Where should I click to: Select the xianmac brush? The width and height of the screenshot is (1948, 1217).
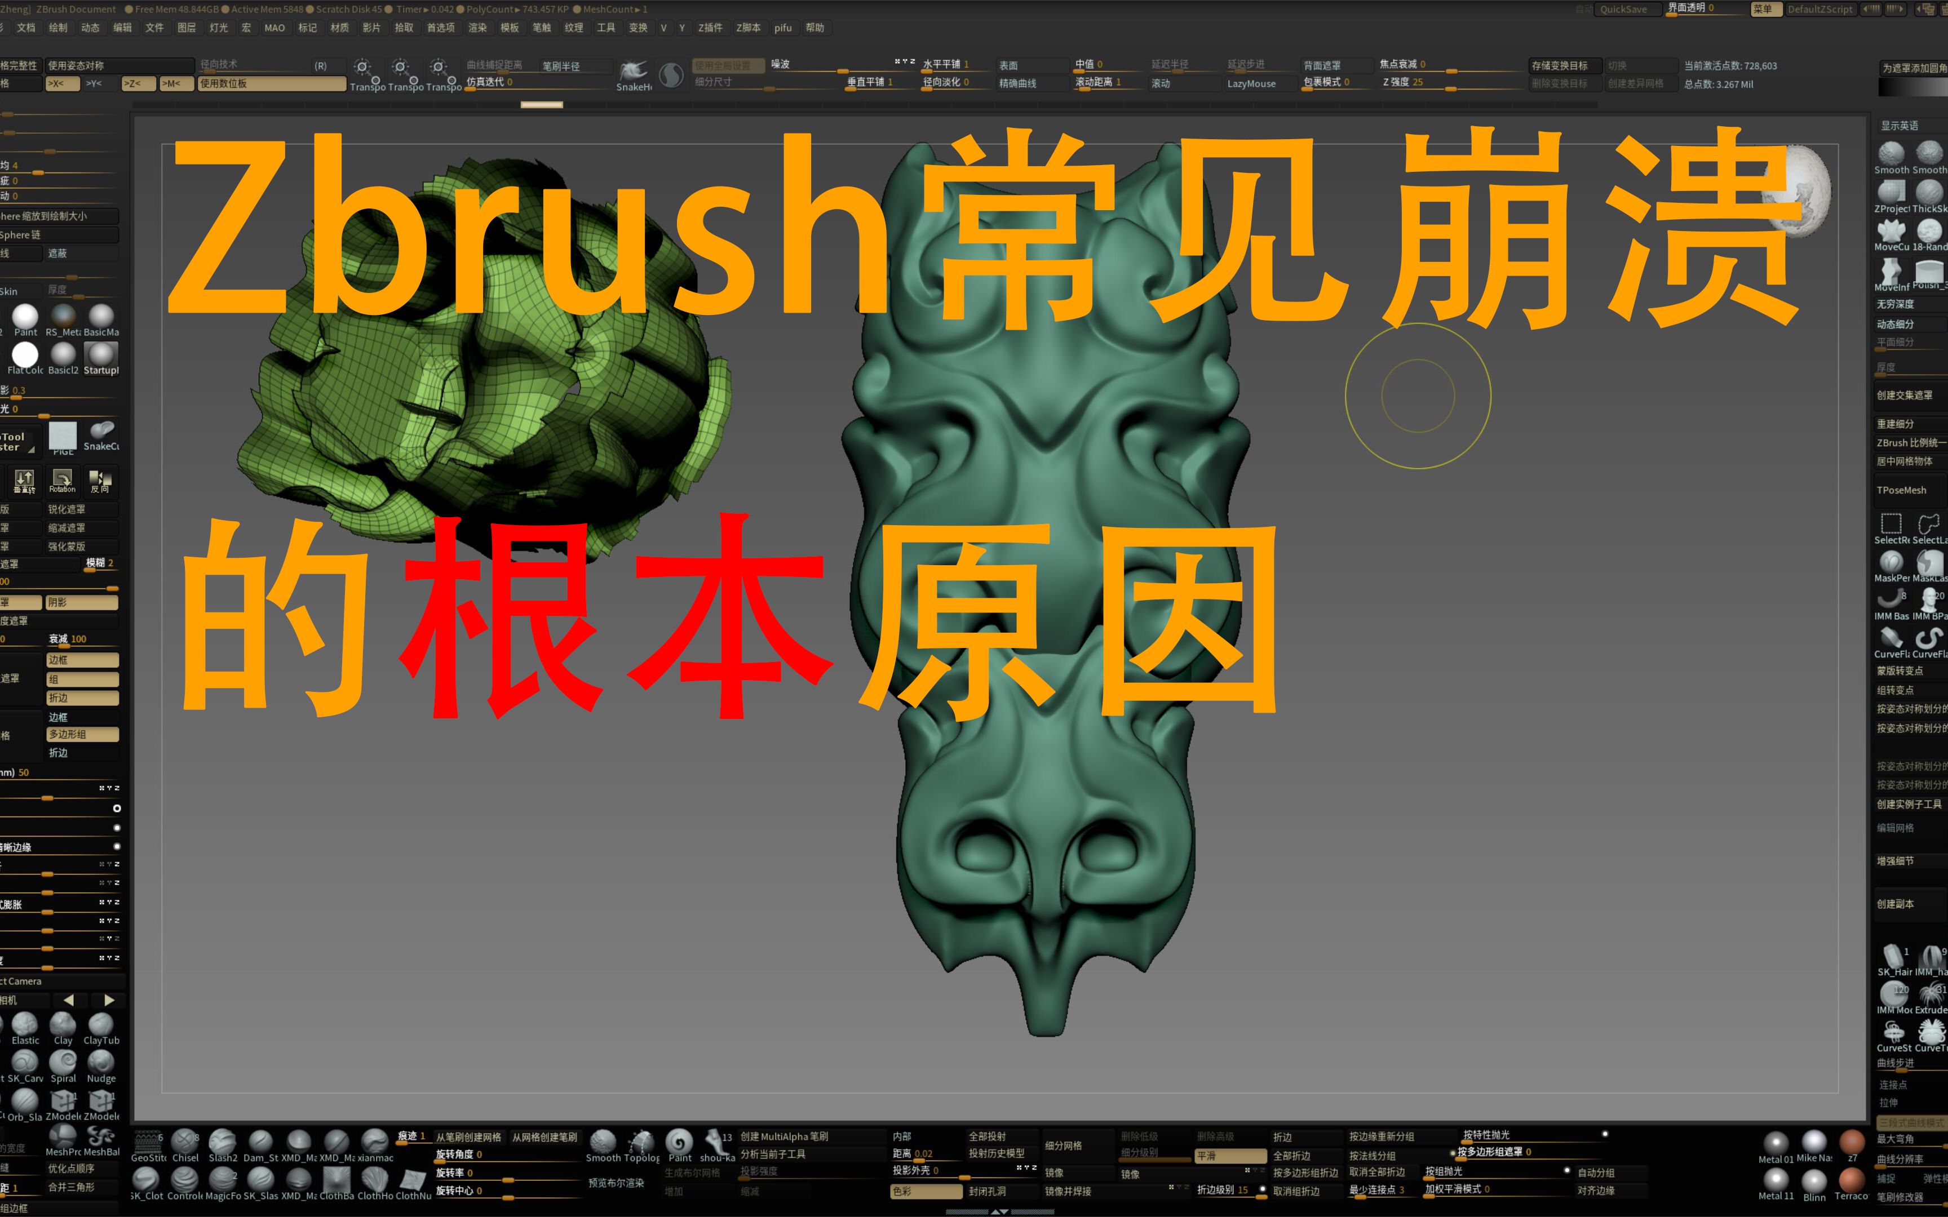point(375,1145)
